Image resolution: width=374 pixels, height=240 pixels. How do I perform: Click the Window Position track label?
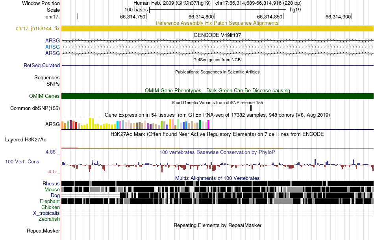click(x=41, y=3)
